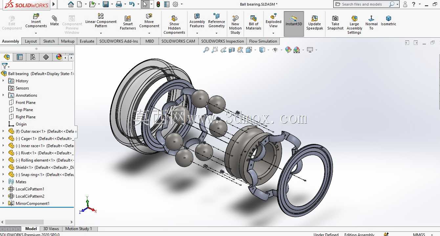Viewport: 440px width, 236px height.
Task: Expand the Cage<1> component
Action: (x=3, y=138)
